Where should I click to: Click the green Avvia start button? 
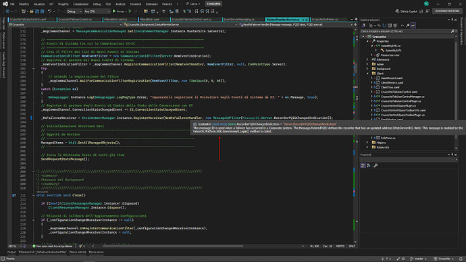(118, 11)
